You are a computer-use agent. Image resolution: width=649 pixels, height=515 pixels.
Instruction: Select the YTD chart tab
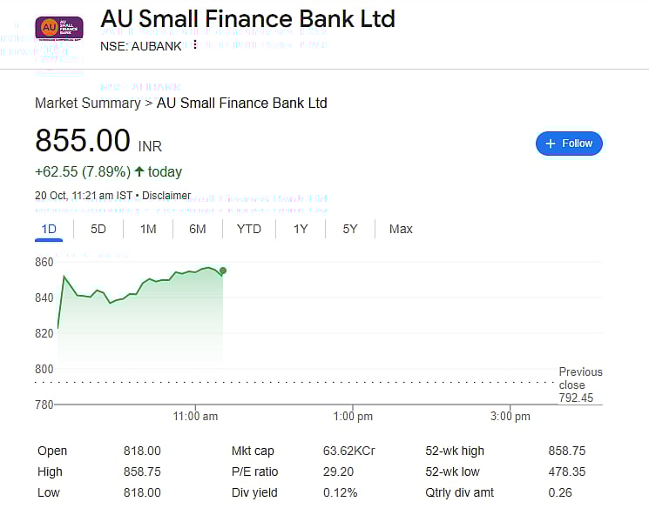point(249,229)
